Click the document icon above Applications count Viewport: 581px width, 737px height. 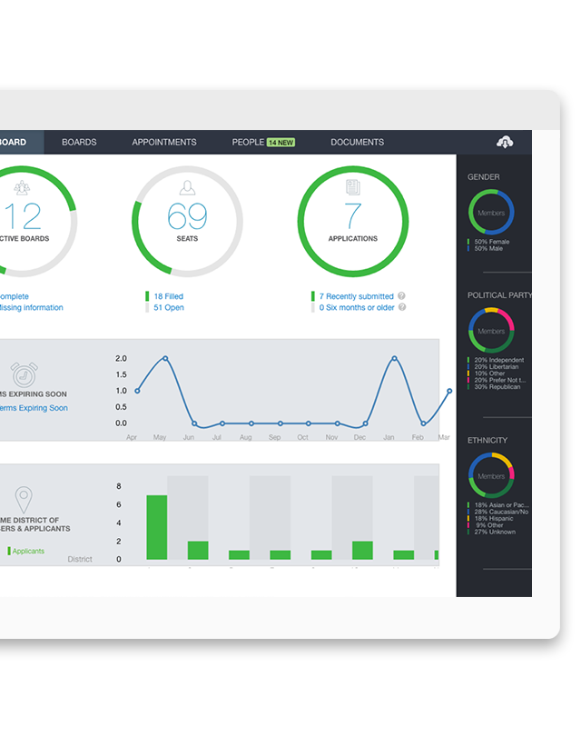click(352, 187)
